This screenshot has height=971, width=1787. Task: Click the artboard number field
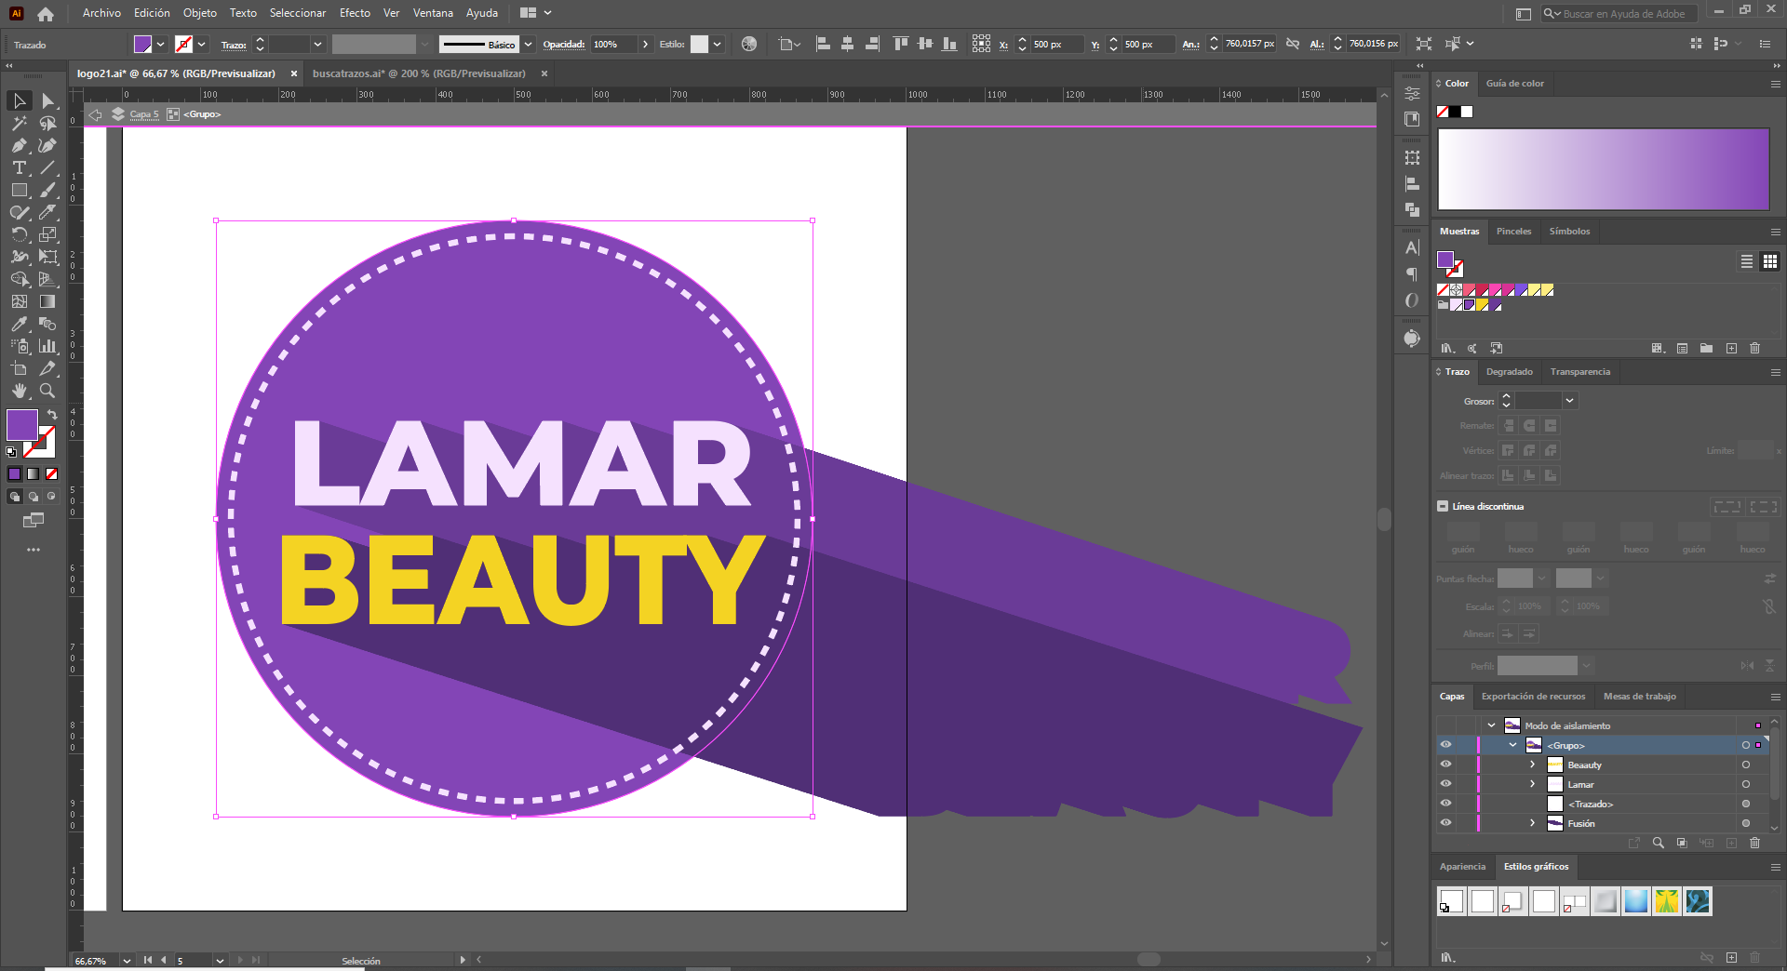click(194, 961)
